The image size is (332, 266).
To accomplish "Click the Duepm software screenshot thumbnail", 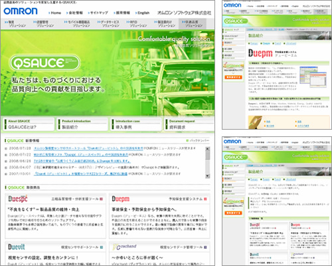I will (313, 76).
